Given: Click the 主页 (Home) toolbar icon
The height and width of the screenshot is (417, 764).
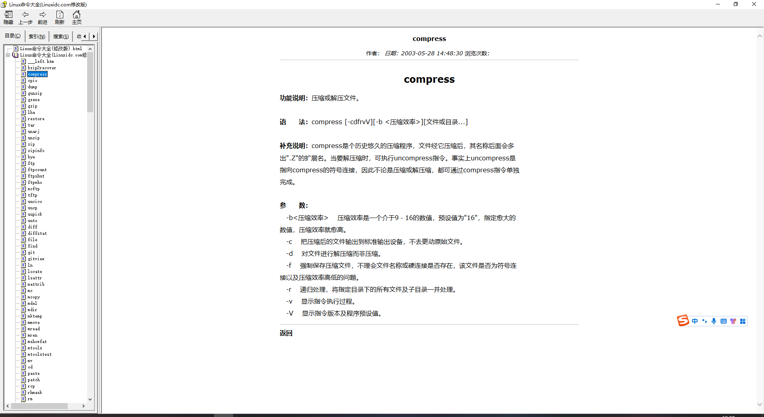Looking at the screenshot, I should tap(76, 17).
